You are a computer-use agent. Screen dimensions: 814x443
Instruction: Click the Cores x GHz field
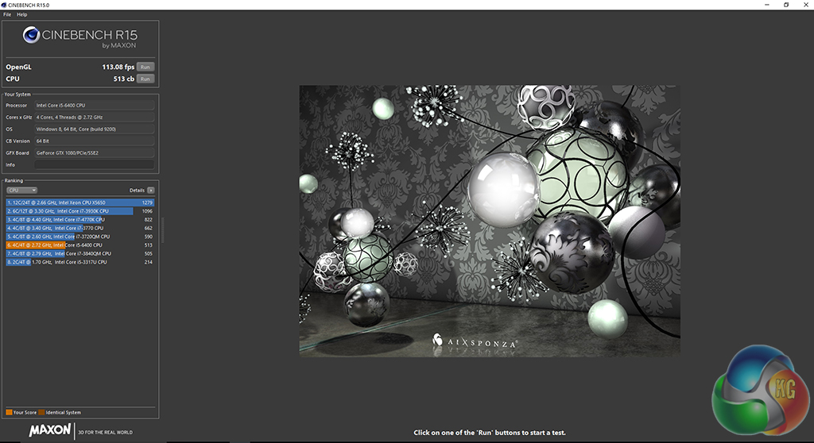click(x=95, y=117)
